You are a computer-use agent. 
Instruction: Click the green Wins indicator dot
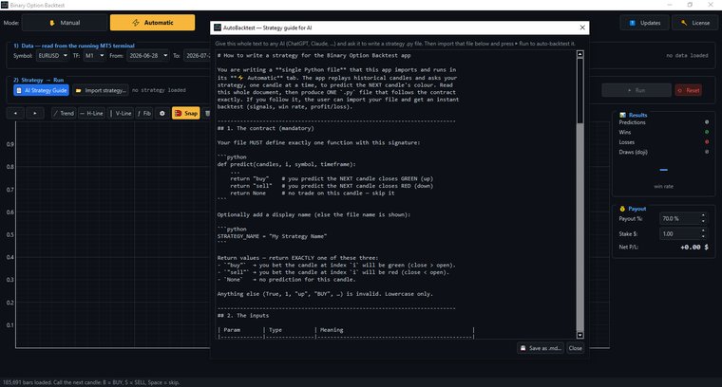click(x=707, y=133)
